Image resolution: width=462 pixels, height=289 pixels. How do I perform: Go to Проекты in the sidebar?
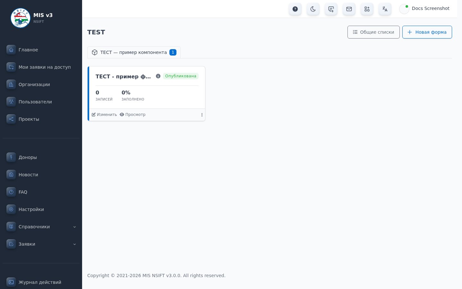pyautogui.click(x=41, y=119)
